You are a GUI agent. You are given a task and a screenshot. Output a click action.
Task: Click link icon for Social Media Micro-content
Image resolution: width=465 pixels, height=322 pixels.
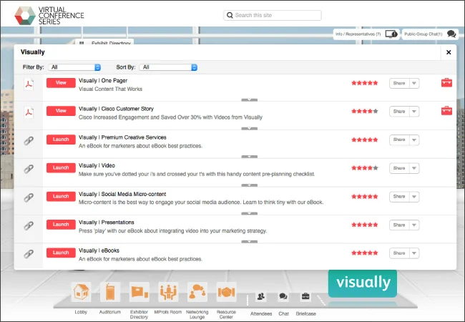tap(29, 197)
